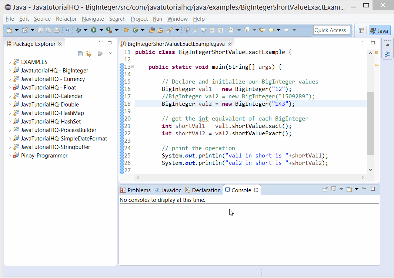394x278 pixels.
Task: Run the program using the Run toolbar icon
Action: (x=93, y=30)
